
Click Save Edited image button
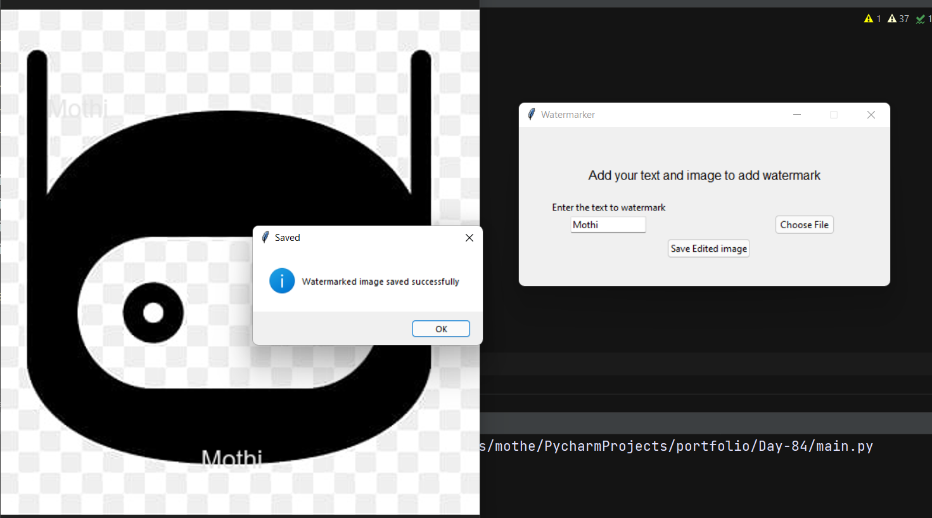point(709,249)
